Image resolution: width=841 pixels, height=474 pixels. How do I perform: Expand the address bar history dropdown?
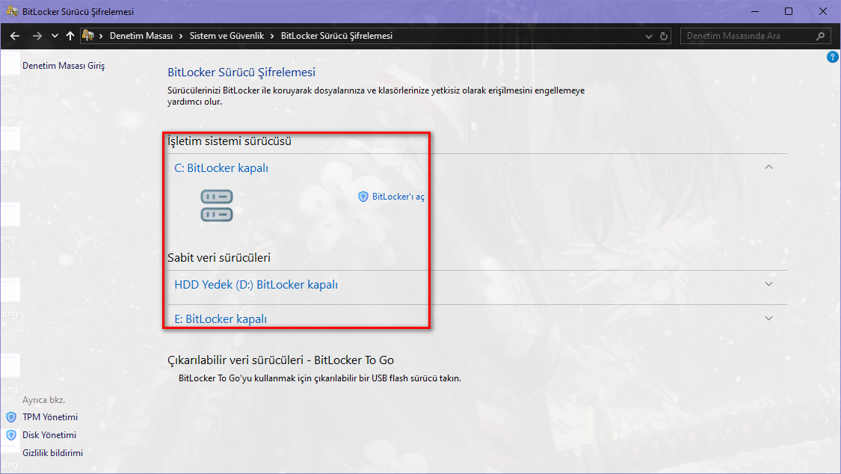click(x=648, y=37)
